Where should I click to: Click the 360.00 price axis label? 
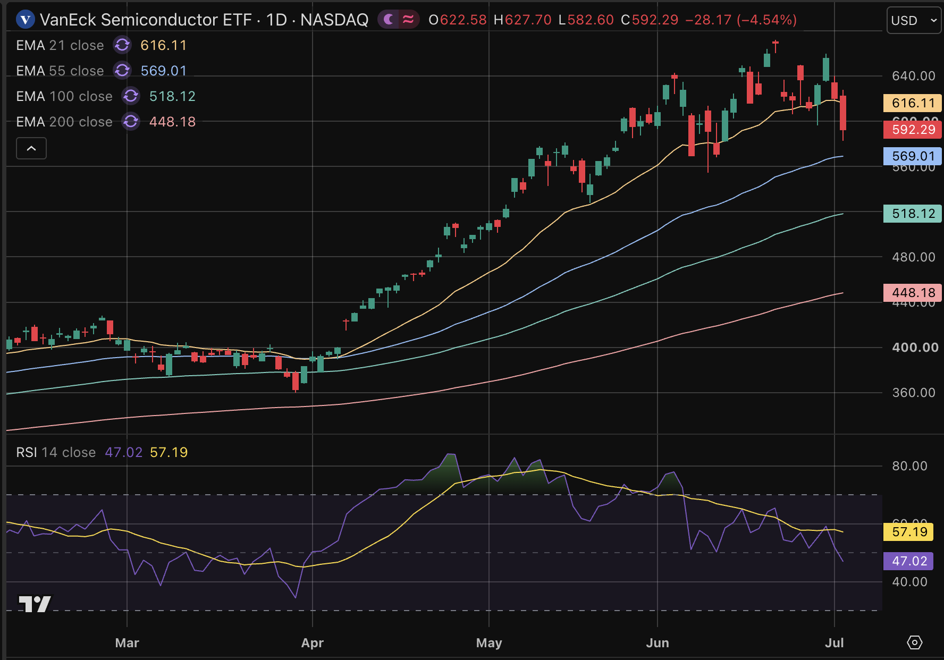[x=913, y=393]
